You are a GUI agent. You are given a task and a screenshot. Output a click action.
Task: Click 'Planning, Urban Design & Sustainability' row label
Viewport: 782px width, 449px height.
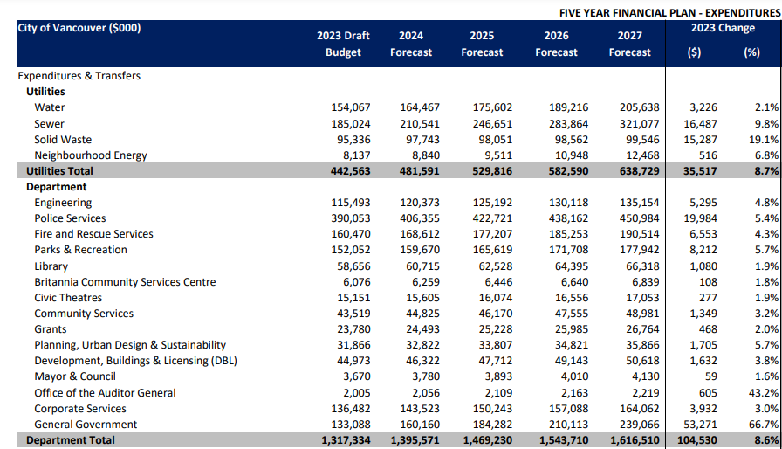click(x=130, y=345)
